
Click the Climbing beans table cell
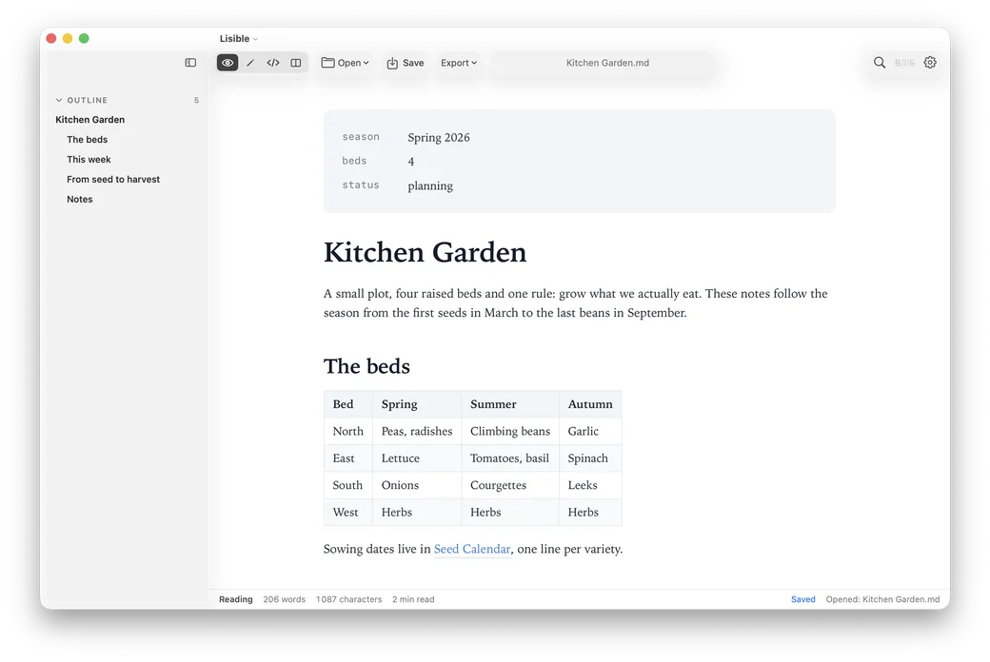pos(510,431)
